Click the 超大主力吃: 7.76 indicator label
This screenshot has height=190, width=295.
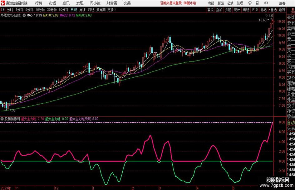coord(32,119)
